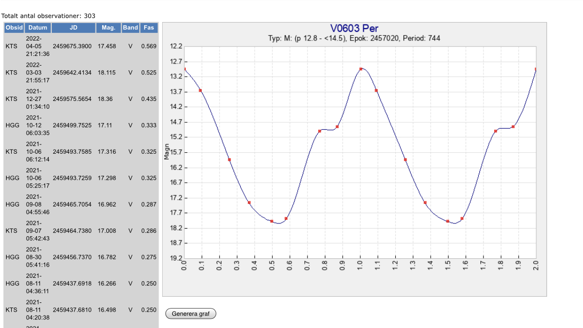This screenshot has width=583, height=328.
Task: Select the JD value 2459675.3900
Action: 72,46
